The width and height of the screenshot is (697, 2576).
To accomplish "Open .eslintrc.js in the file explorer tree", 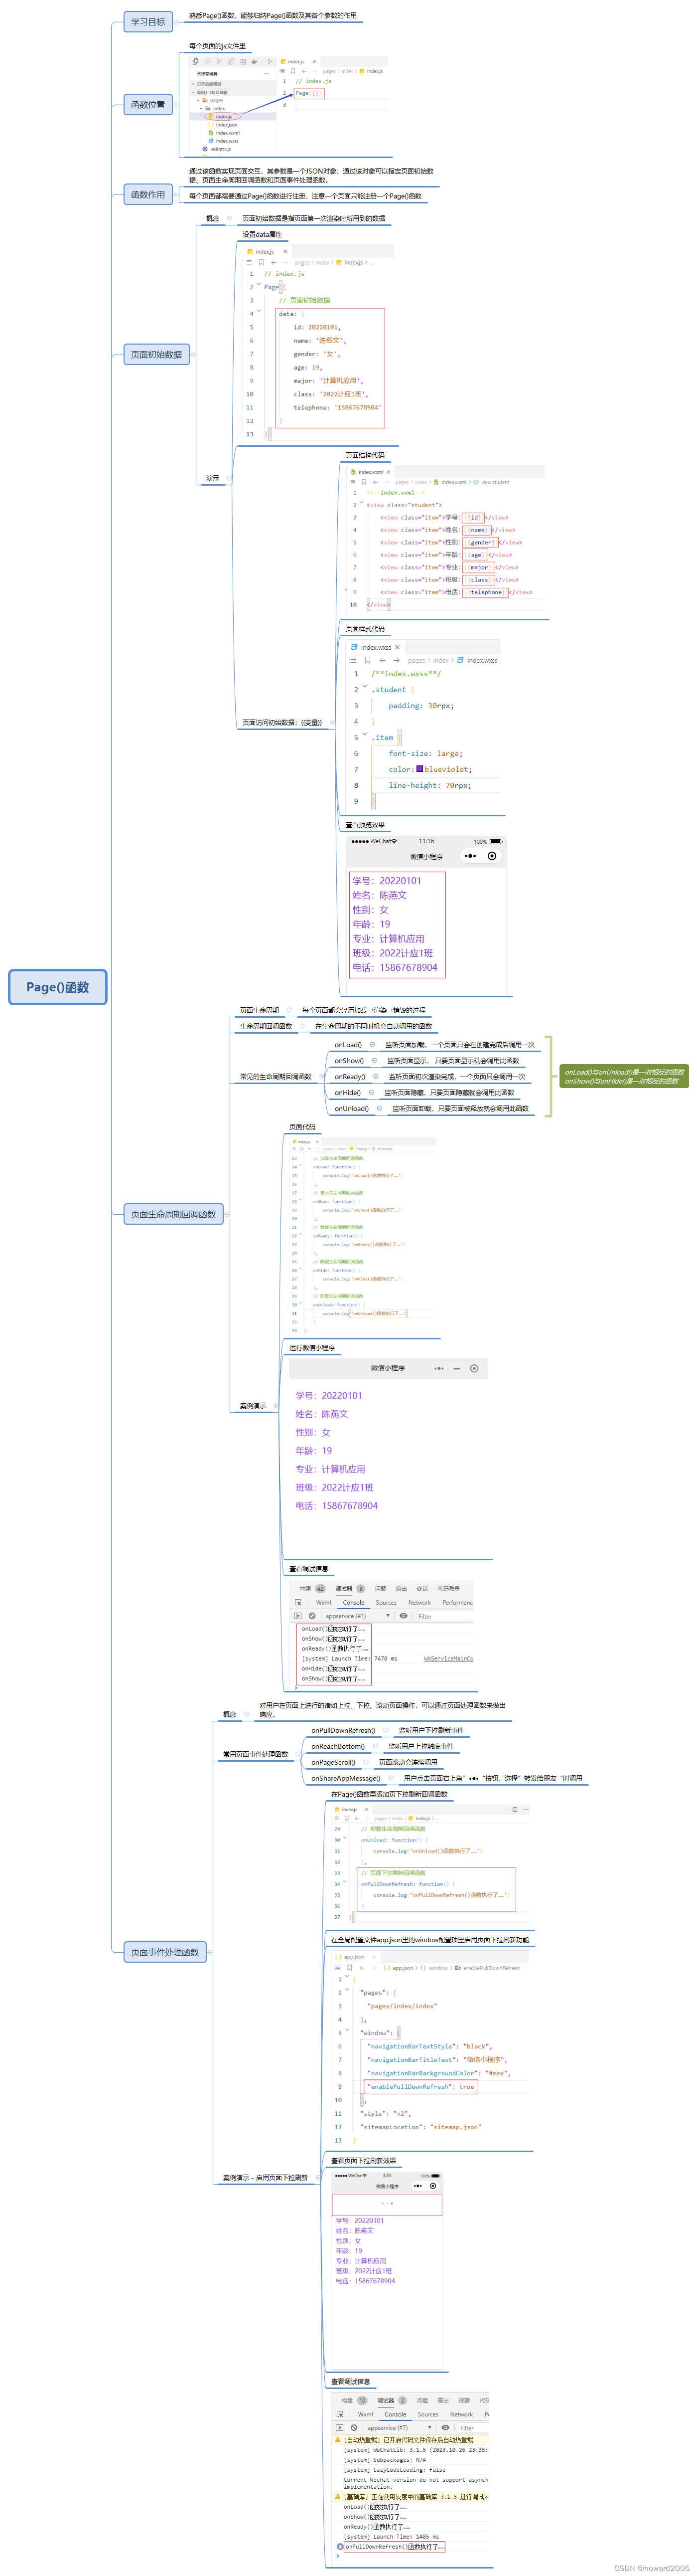I will (x=217, y=149).
